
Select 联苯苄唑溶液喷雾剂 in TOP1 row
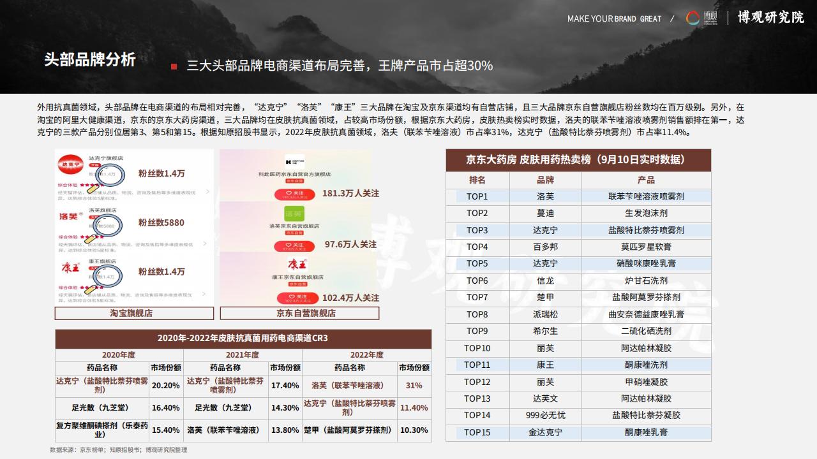pyautogui.click(x=646, y=196)
